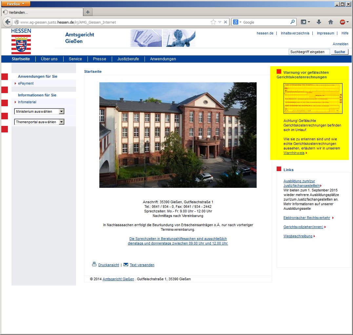Open the 'Amtsgericht Gießen' footer link

(118, 279)
